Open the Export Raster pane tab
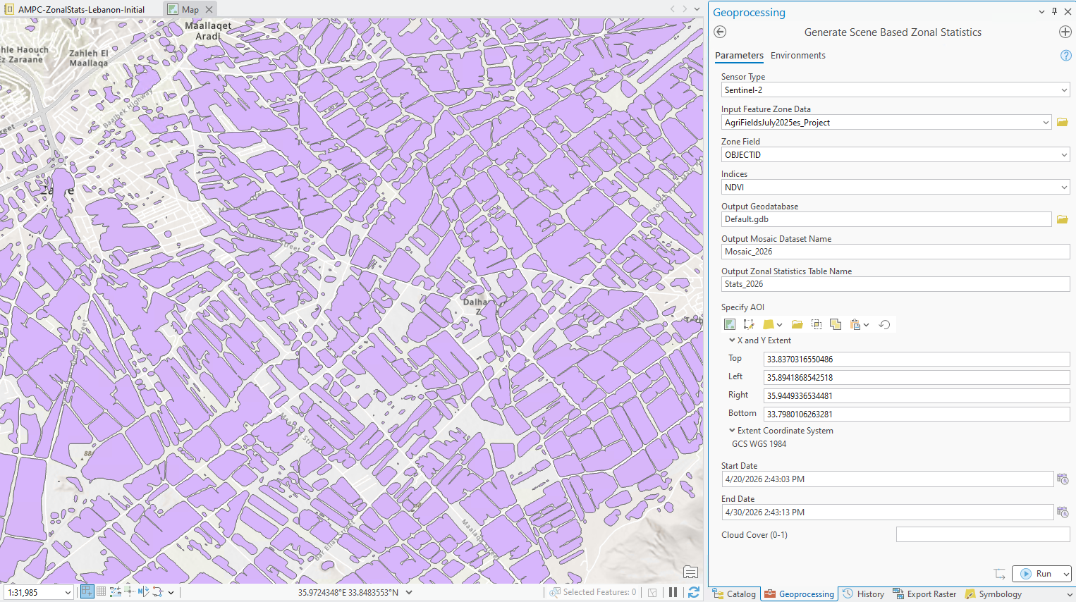The width and height of the screenshot is (1076, 602). point(924,594)
